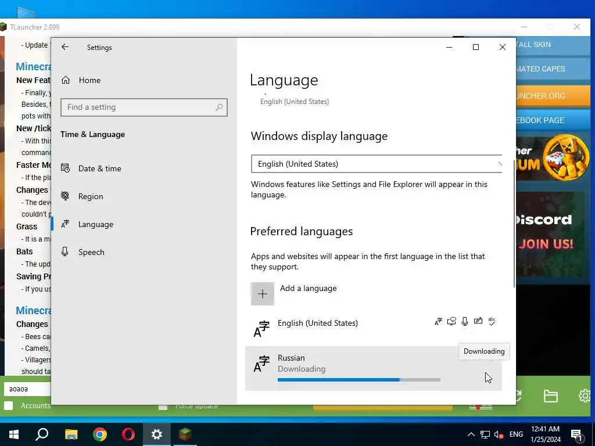Open the clock showing 12:41 AM
Viewport: 595px width, 446px height.
point(545,434)
